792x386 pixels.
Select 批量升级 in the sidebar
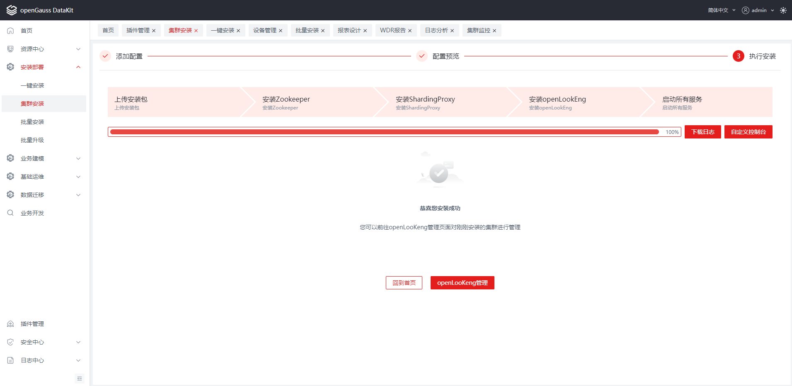pyautogui.click(x=32, y=140)
